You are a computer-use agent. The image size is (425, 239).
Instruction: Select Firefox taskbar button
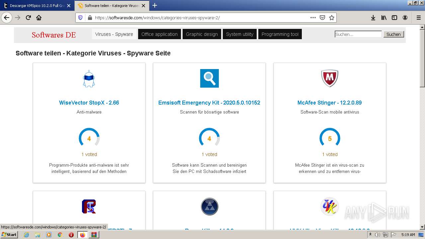(82, 235)
